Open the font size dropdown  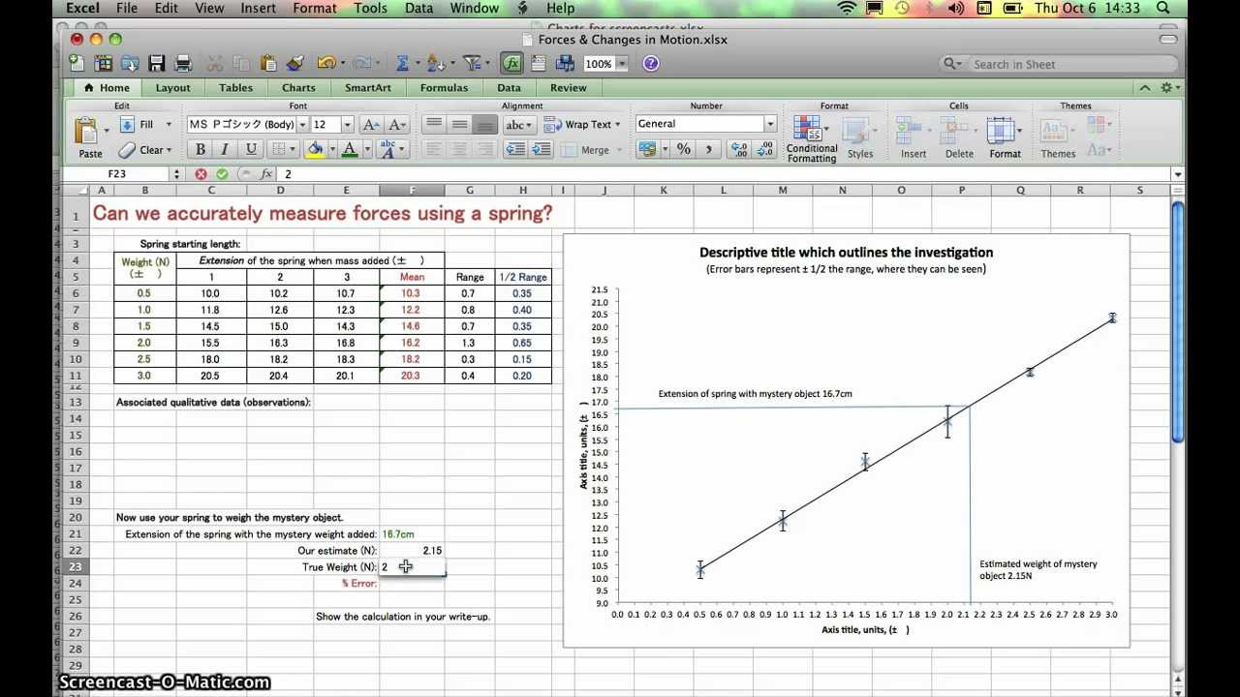click(347, 125)
